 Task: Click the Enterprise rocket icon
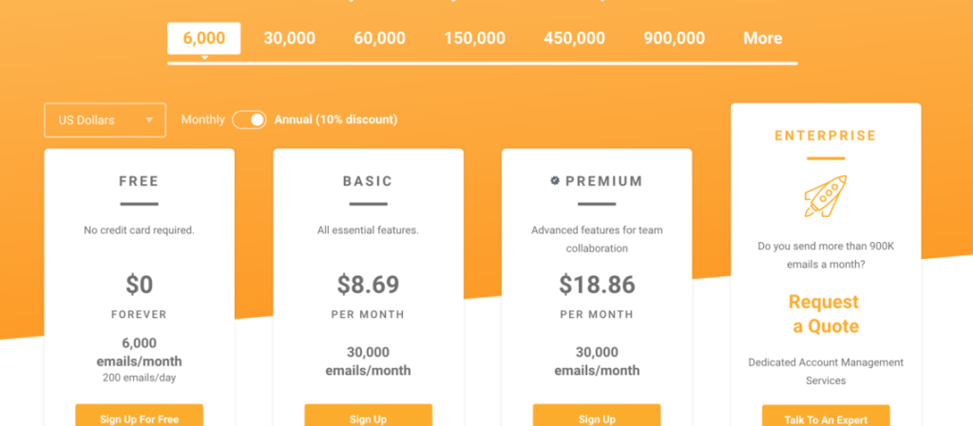coord(825,194)
